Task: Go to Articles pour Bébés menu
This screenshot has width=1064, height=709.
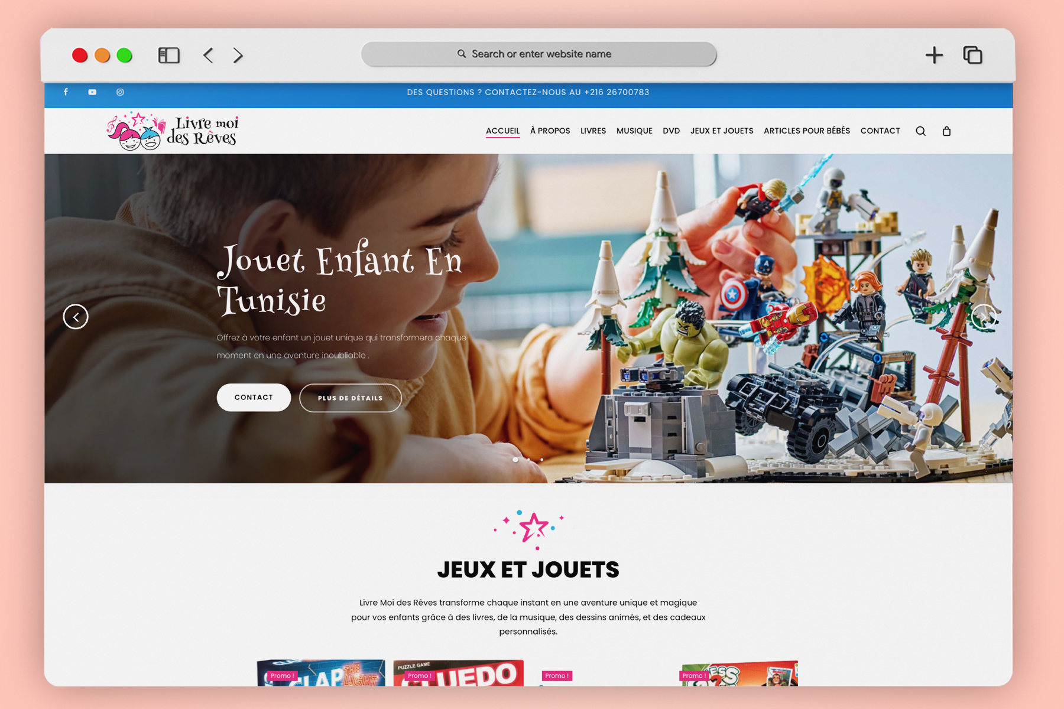Action: (x=807, y=131)
